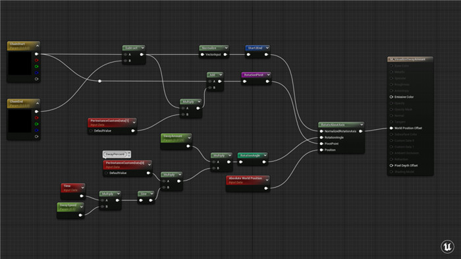The width and height of the screenshot is (461, 259).
Task: Expand the Start2End node chevron
Action: pos(267,47)
